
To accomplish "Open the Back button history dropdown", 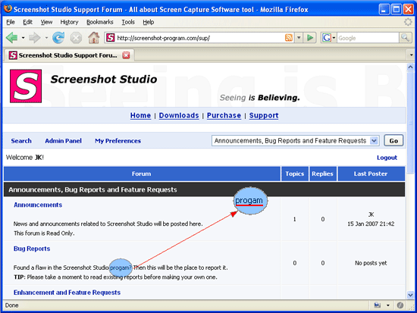I will [24, 38].
